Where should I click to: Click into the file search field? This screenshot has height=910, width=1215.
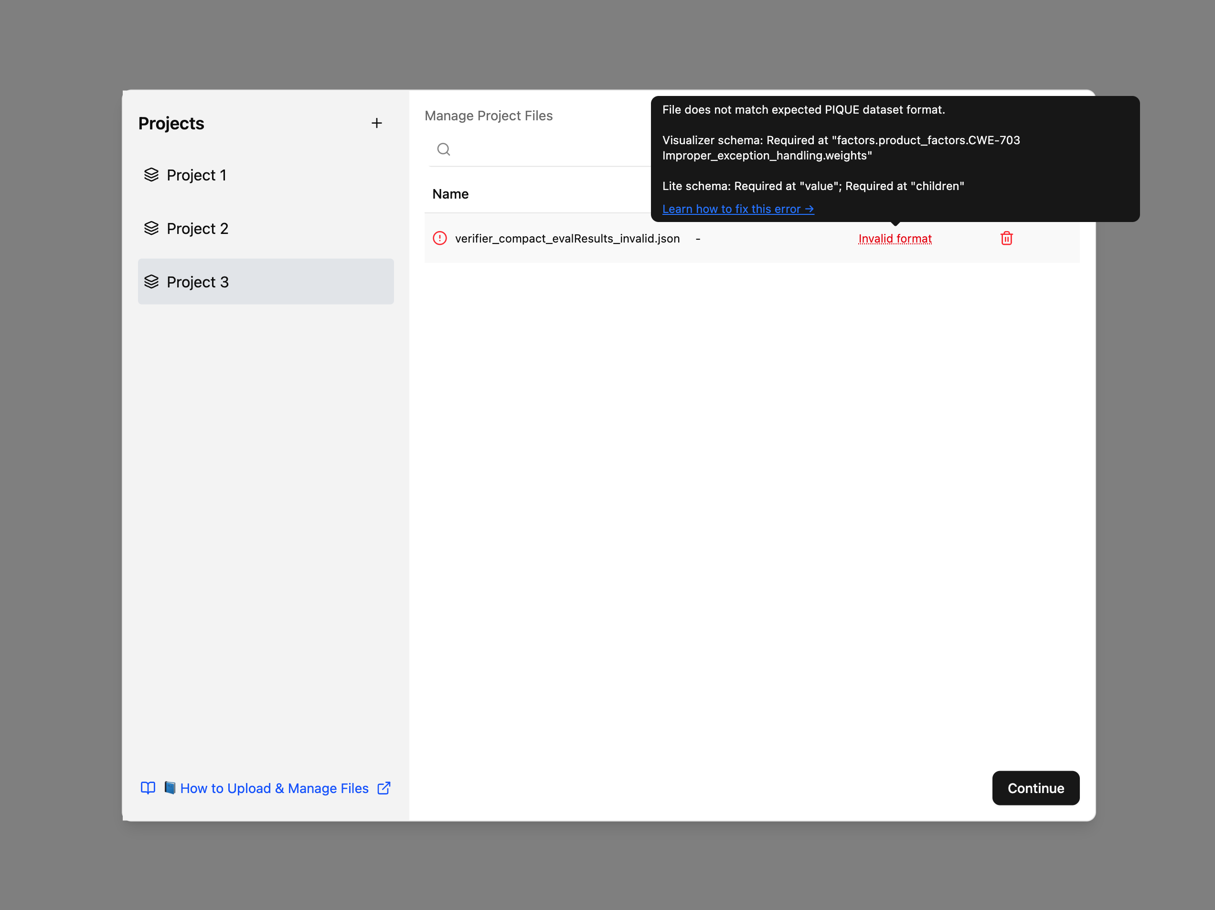click(x=549, y=149)
